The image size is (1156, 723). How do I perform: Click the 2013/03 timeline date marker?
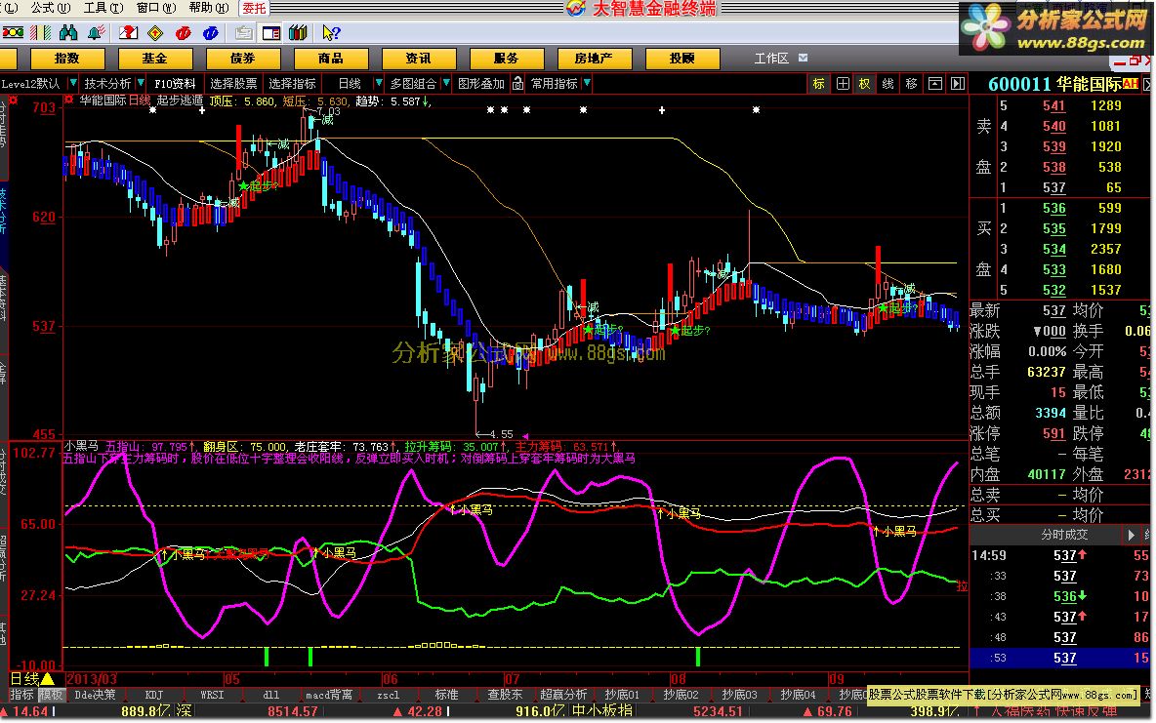point(92,679)
